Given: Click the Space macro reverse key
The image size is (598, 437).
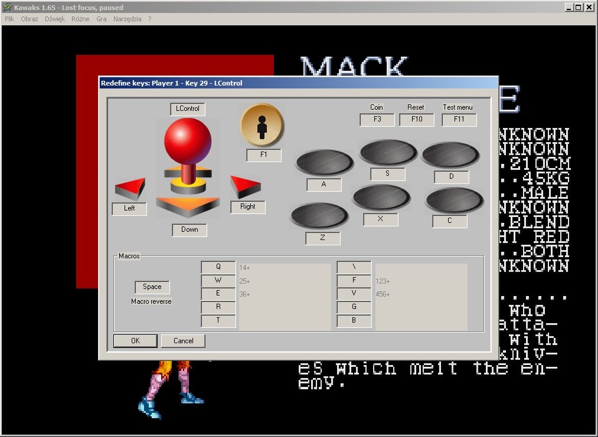Looking at the screenshot, I should (x=152, y=287).
